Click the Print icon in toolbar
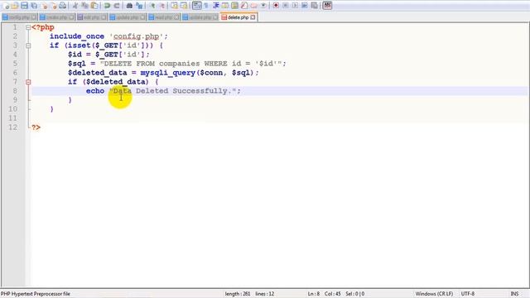The width and height of the screenshot is (530, 298). point(63,6)
